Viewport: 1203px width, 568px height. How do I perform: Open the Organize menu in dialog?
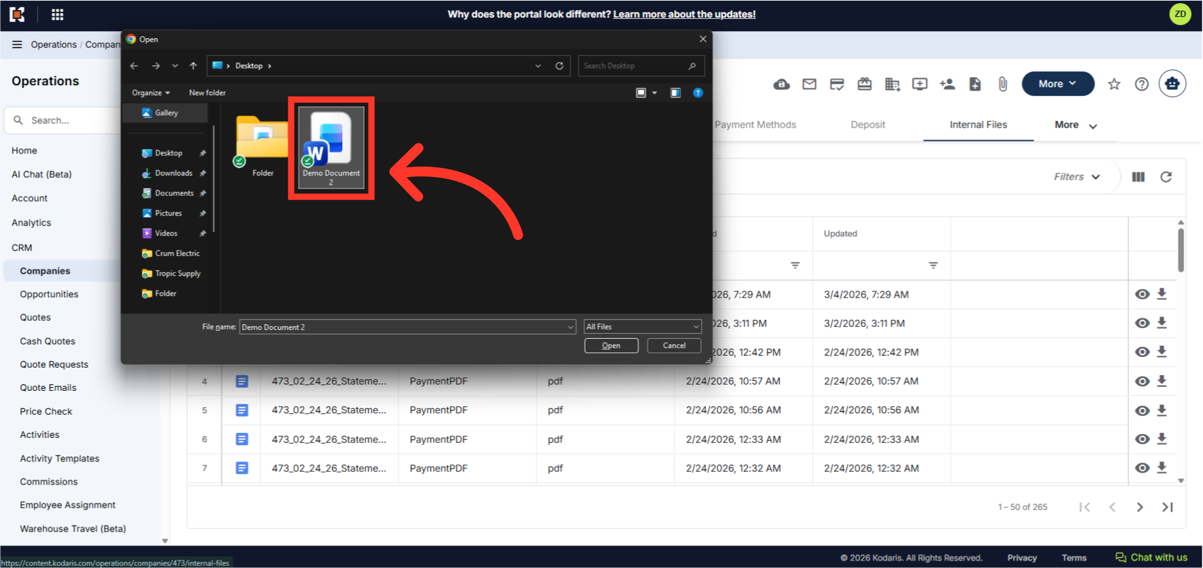(x=151, y=93)
